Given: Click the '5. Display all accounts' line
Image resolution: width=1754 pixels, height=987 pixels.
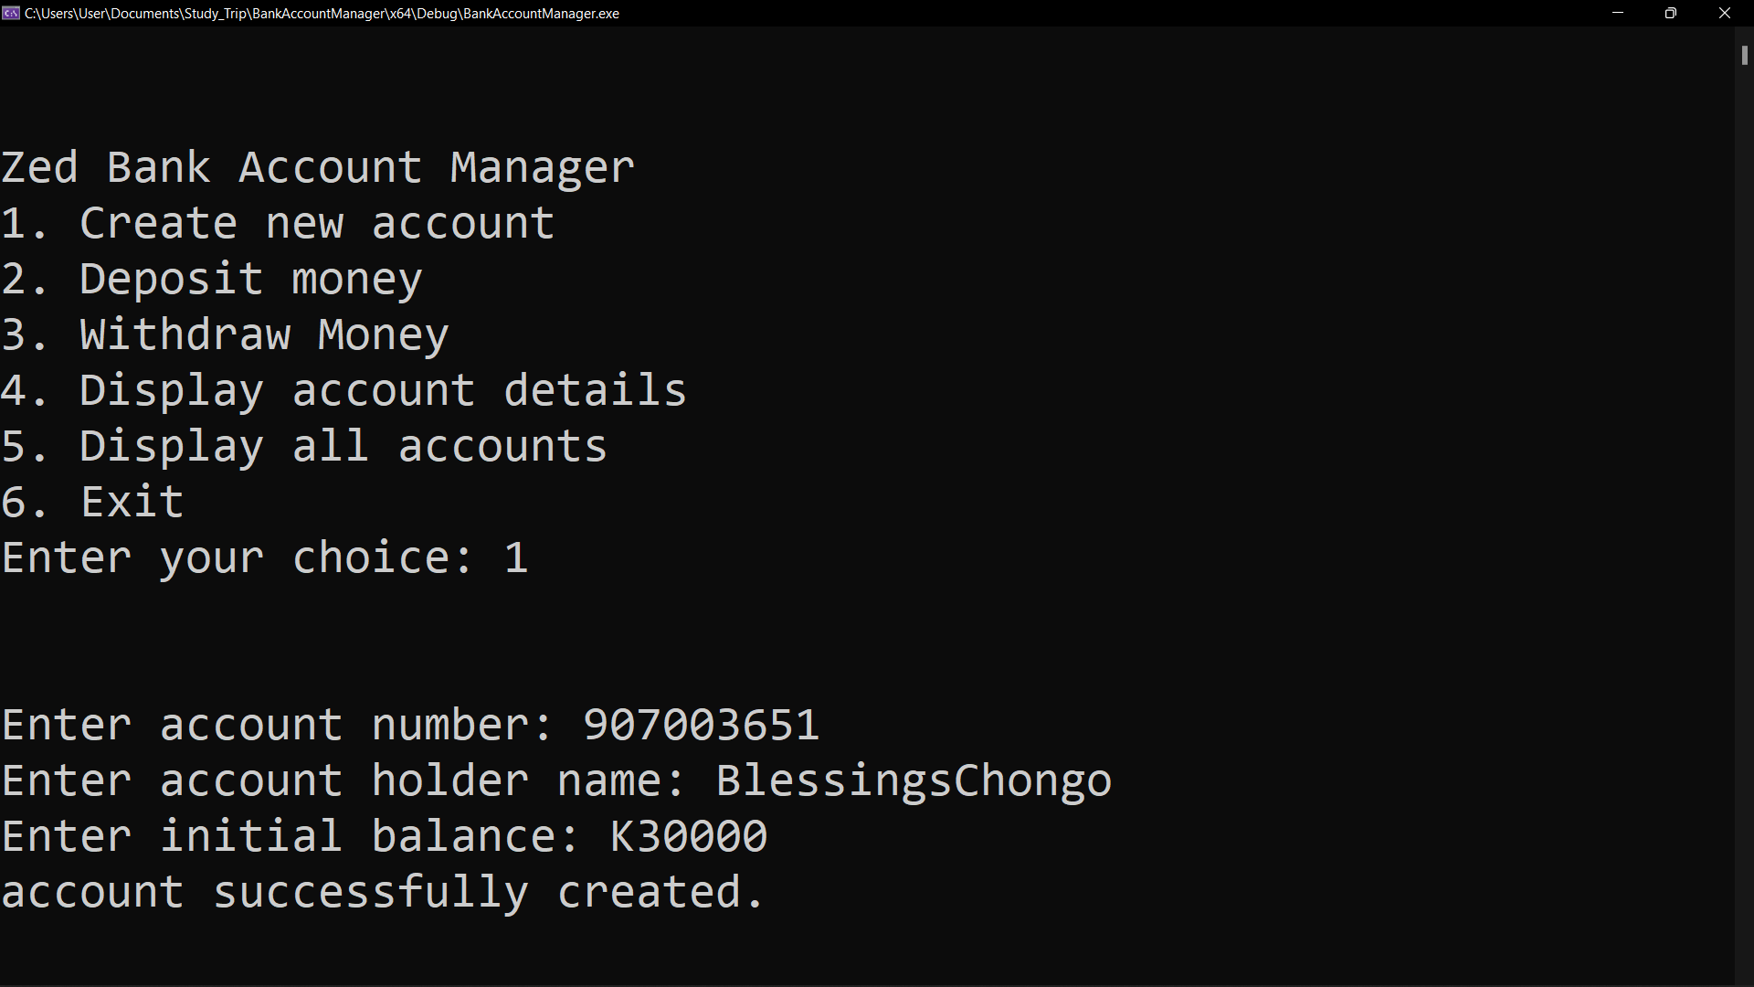Looking at the screenshot, I should [x=303, y=447].
